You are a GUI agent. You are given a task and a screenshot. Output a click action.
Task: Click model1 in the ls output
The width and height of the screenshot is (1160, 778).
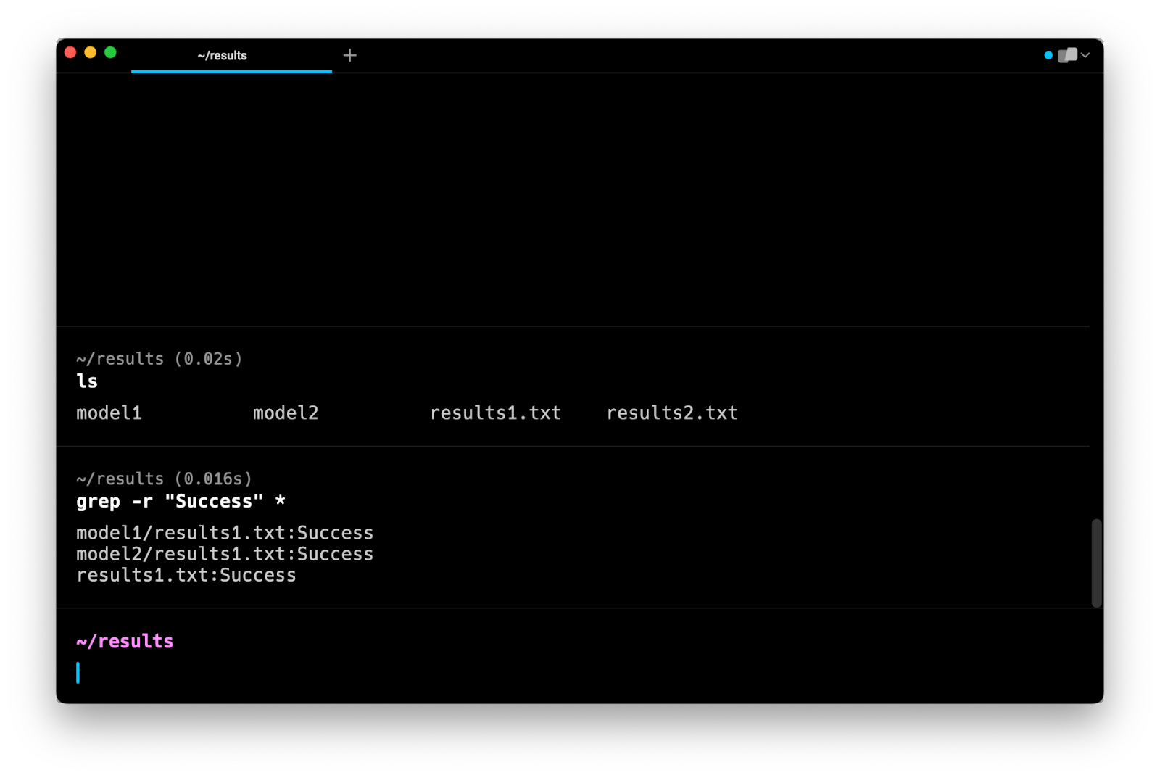coord(109,413)
